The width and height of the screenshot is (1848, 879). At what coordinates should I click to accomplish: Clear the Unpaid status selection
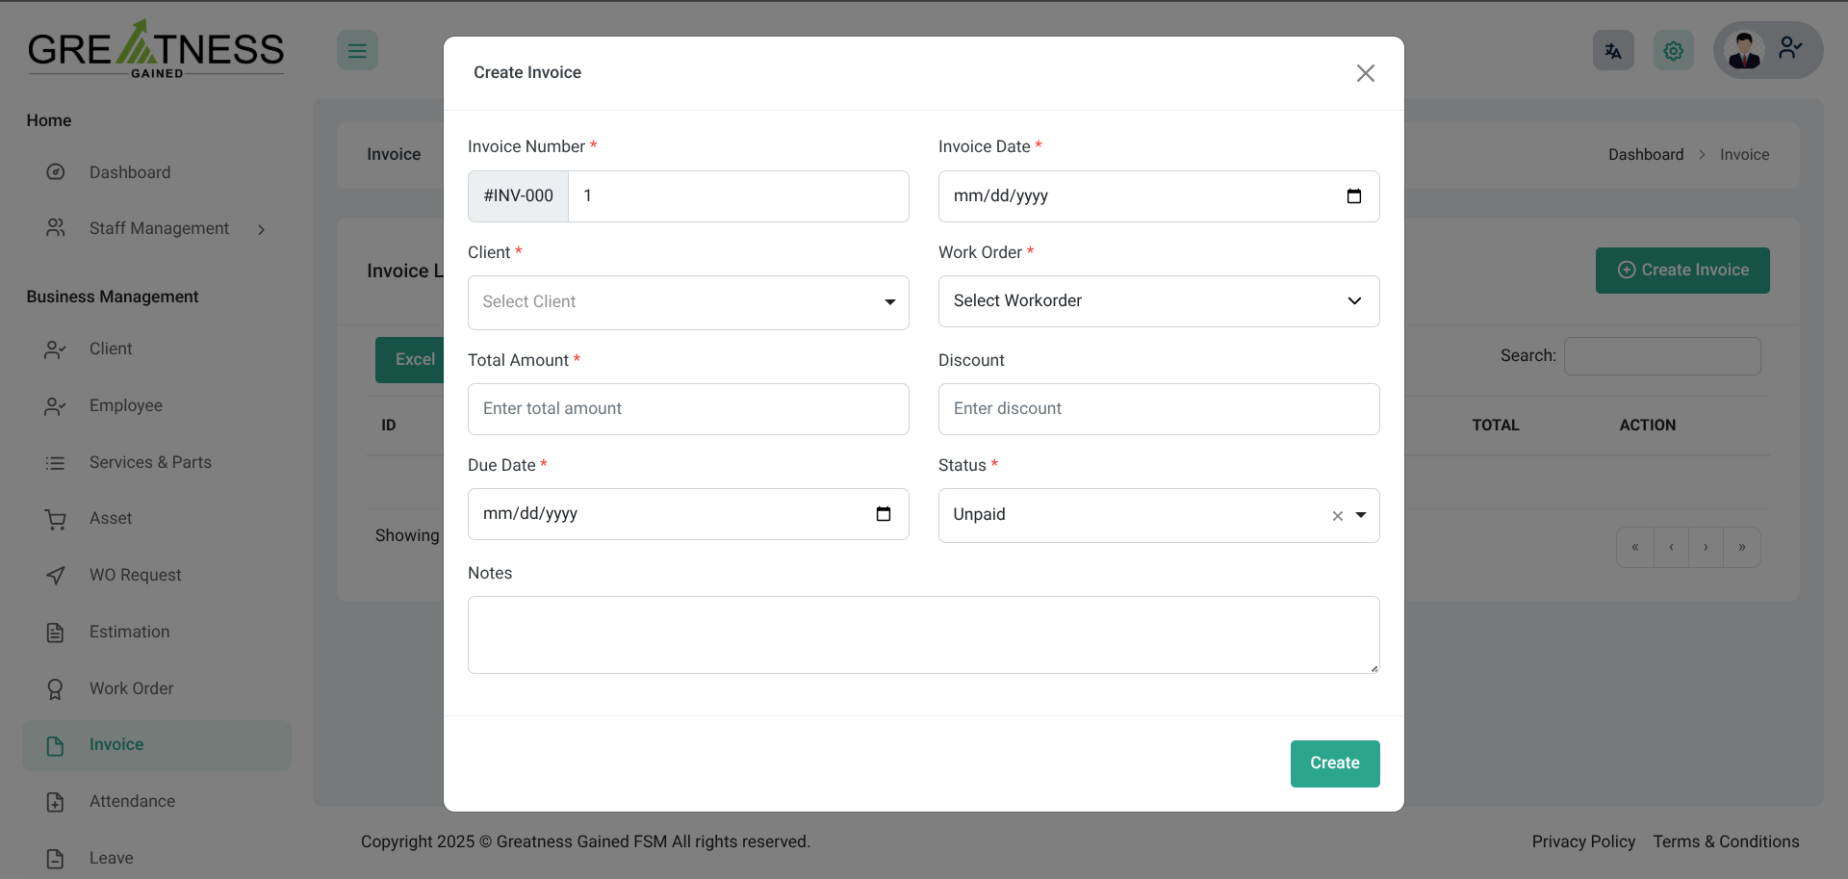point(1337,516)
